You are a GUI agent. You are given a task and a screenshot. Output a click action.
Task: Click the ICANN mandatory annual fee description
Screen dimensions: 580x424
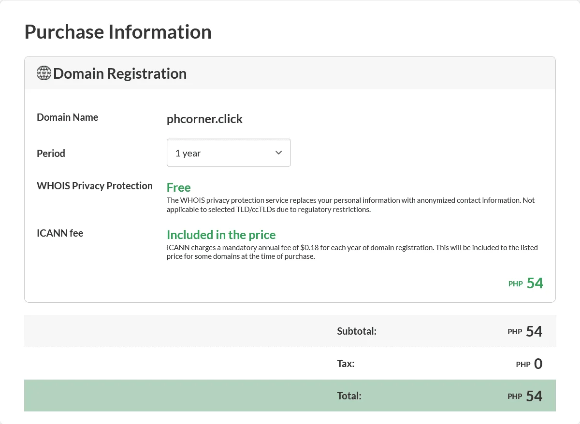pos(352,252)
